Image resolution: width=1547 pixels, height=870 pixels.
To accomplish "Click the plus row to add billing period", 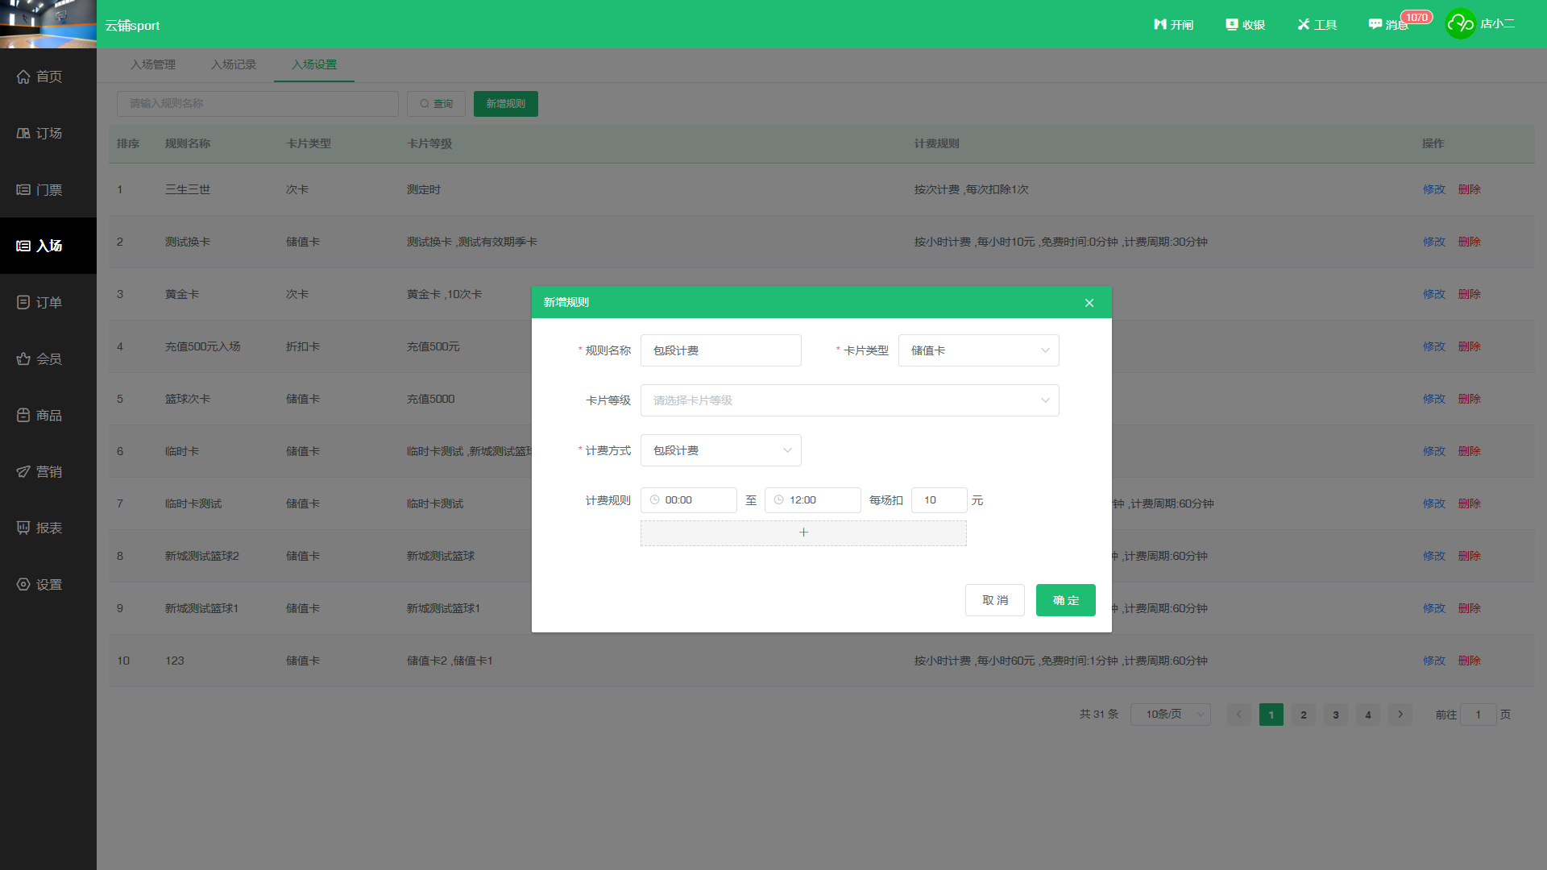I will click(803, 532).
